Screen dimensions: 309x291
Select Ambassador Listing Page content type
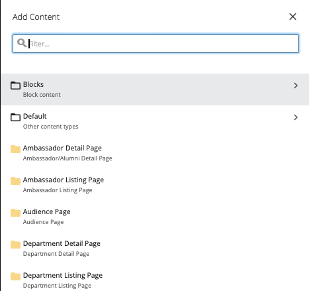tap(155, 185)
